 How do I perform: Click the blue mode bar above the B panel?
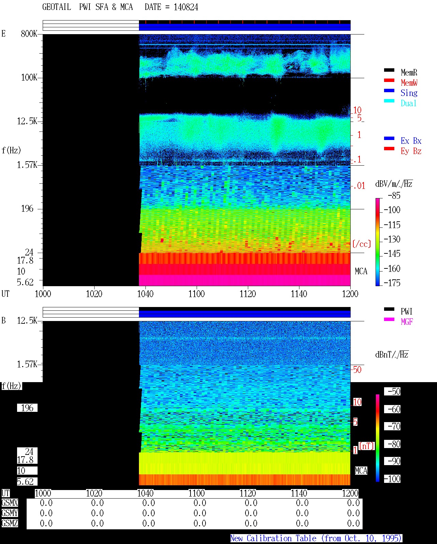(244, 314)
